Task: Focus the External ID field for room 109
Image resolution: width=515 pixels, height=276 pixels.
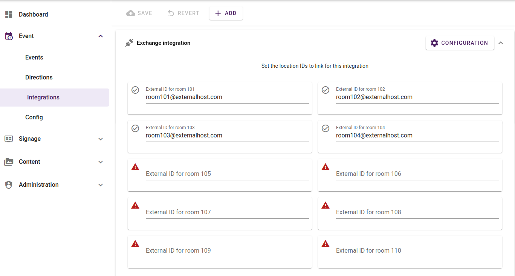Action: pyautogui.click(x=227, y=251)
